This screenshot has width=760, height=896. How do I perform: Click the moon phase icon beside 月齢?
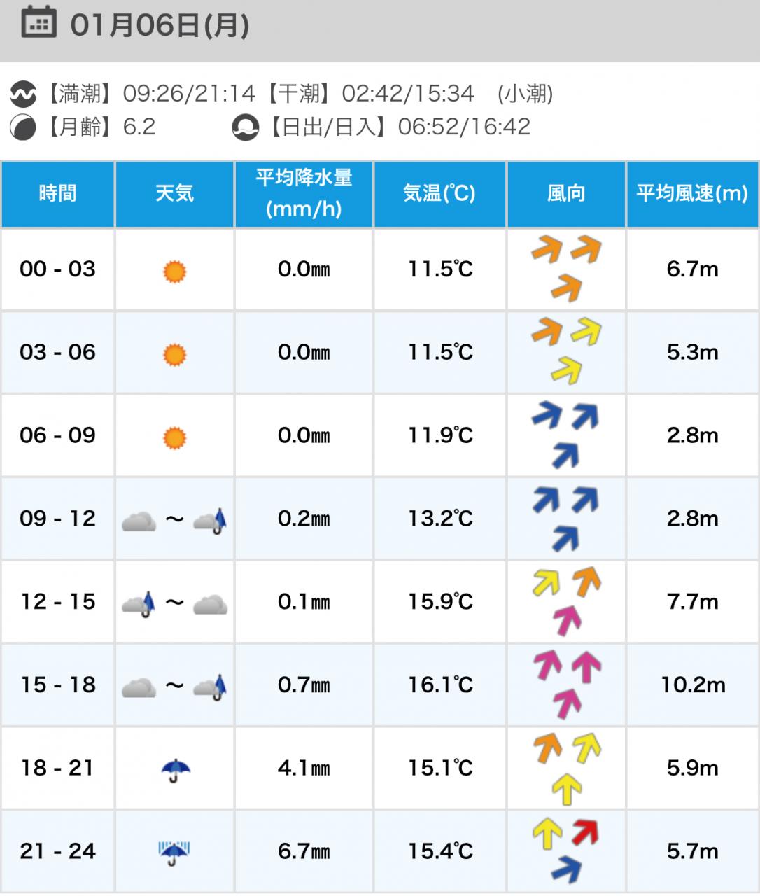[23, 127]
